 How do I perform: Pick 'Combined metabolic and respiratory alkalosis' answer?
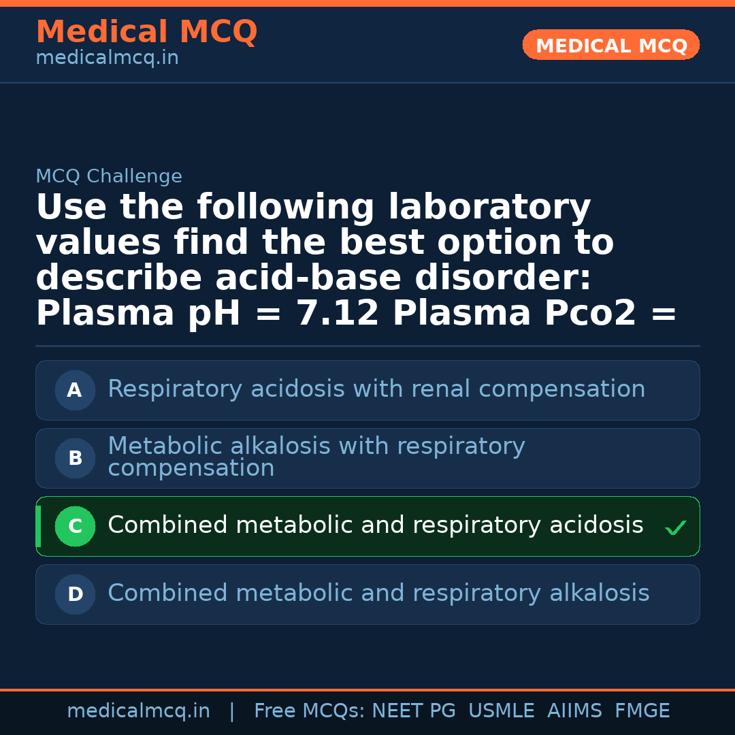pyautogui.click(x=378, y=593)
